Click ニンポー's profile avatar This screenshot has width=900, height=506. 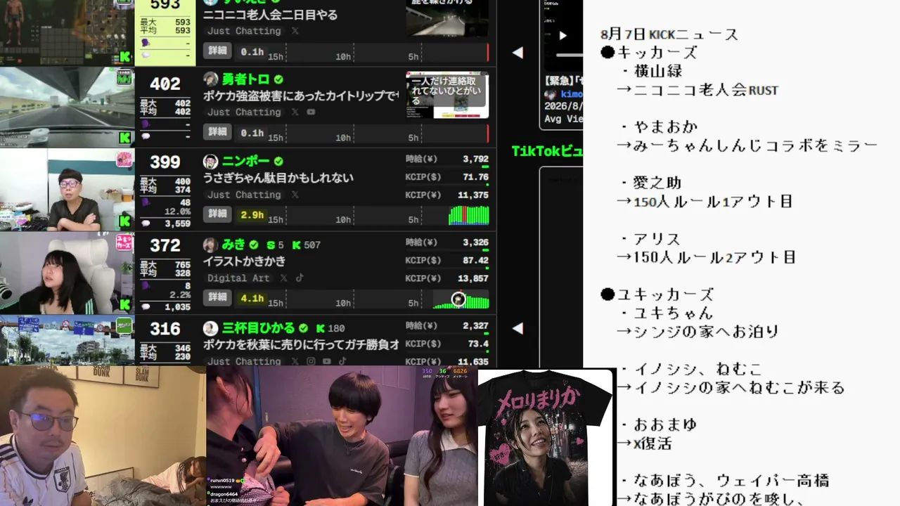coord(210,162)
